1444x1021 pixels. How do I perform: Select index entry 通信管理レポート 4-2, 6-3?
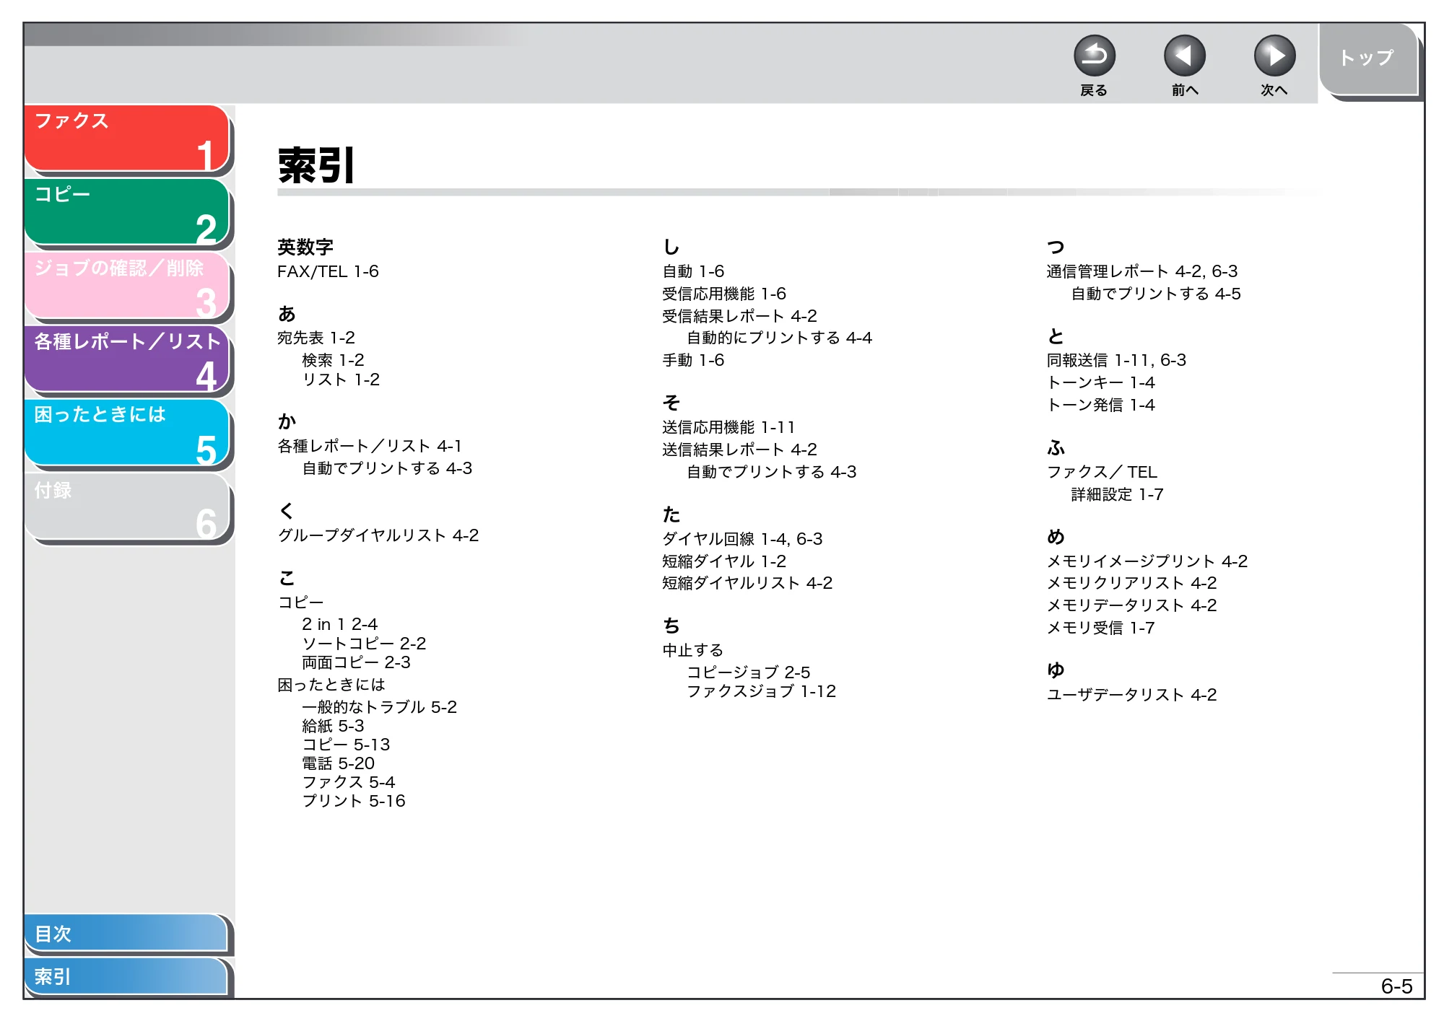click(1142, 271)
